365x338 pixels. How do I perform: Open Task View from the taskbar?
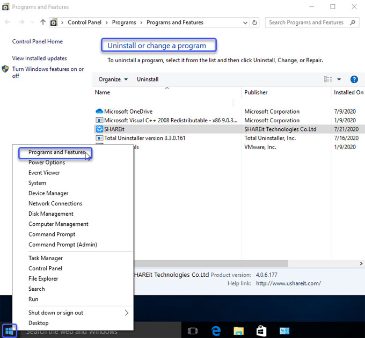192,331
